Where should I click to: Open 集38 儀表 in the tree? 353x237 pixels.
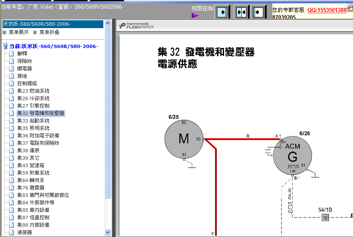(29, 150)
